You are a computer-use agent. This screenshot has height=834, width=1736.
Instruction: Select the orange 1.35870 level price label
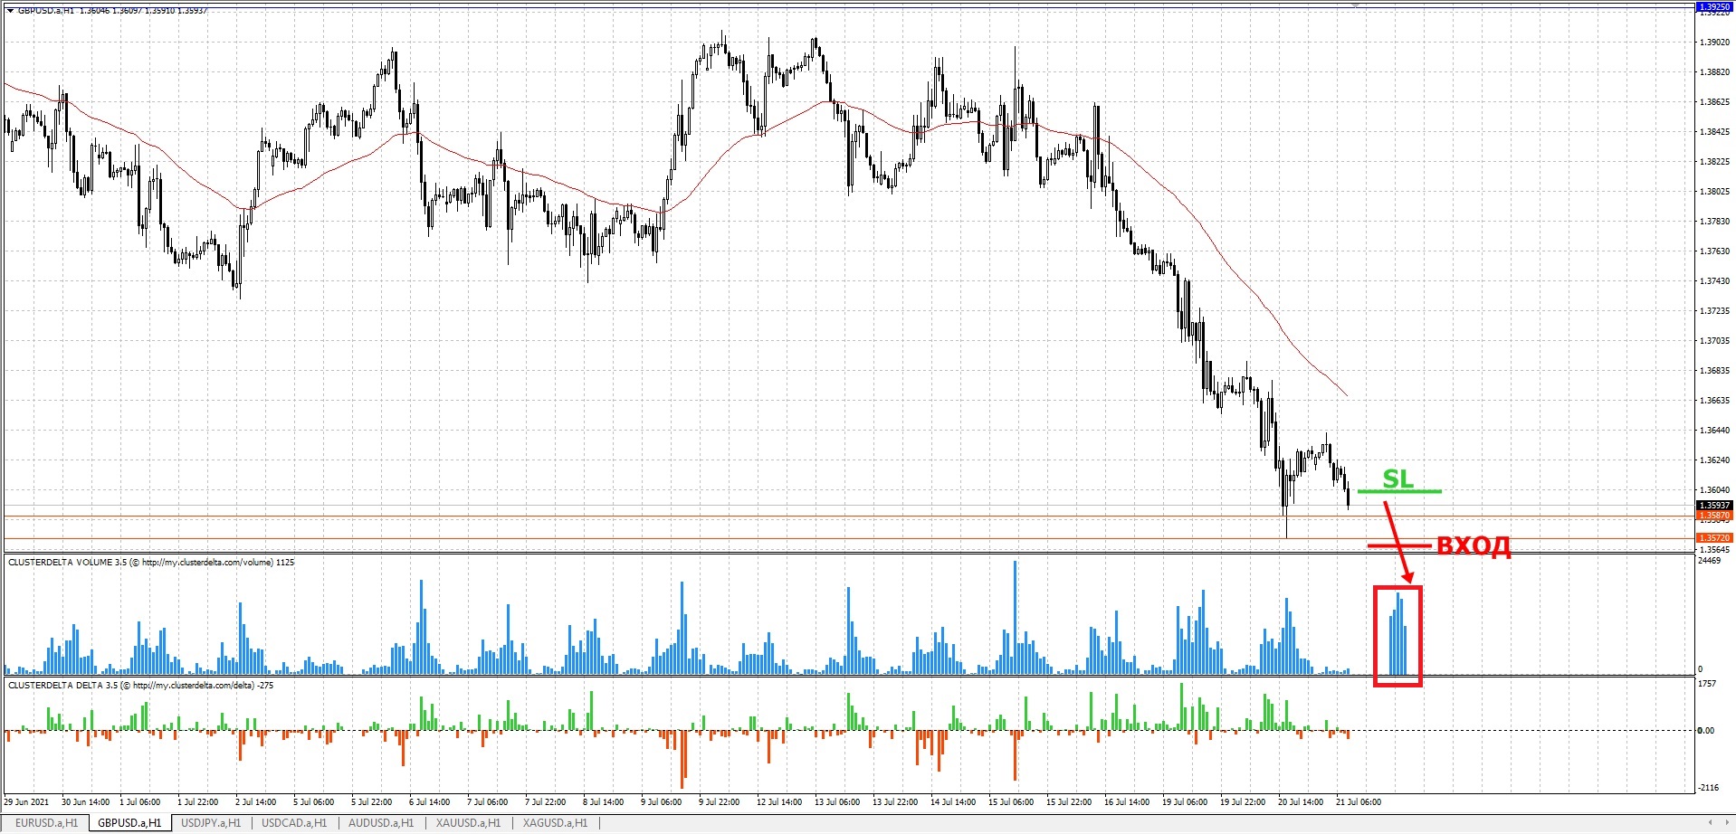coord(1713,516)
